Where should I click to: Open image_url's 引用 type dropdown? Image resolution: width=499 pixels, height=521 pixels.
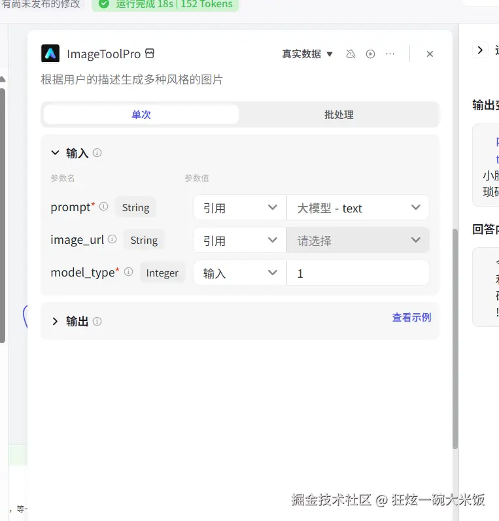click(240, 240)
